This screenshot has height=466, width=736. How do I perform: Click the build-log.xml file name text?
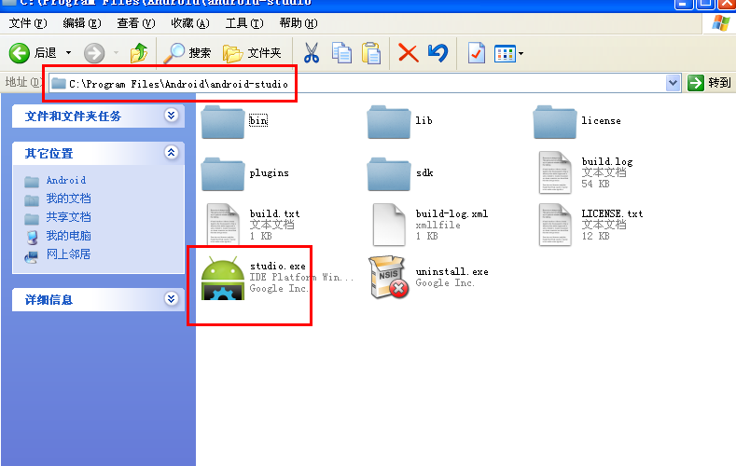(451, 213)
